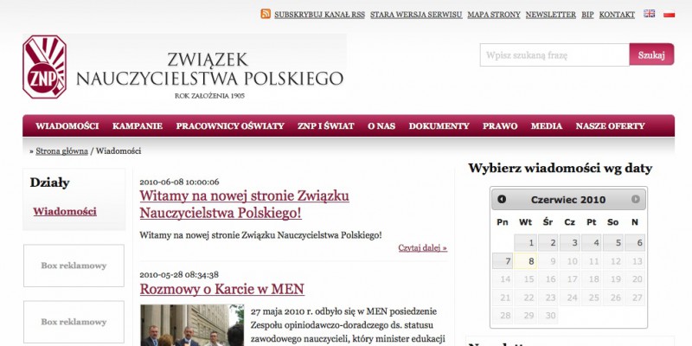Click the Szukaj search button
Viewport: 692px width, 346px height.
651,54
